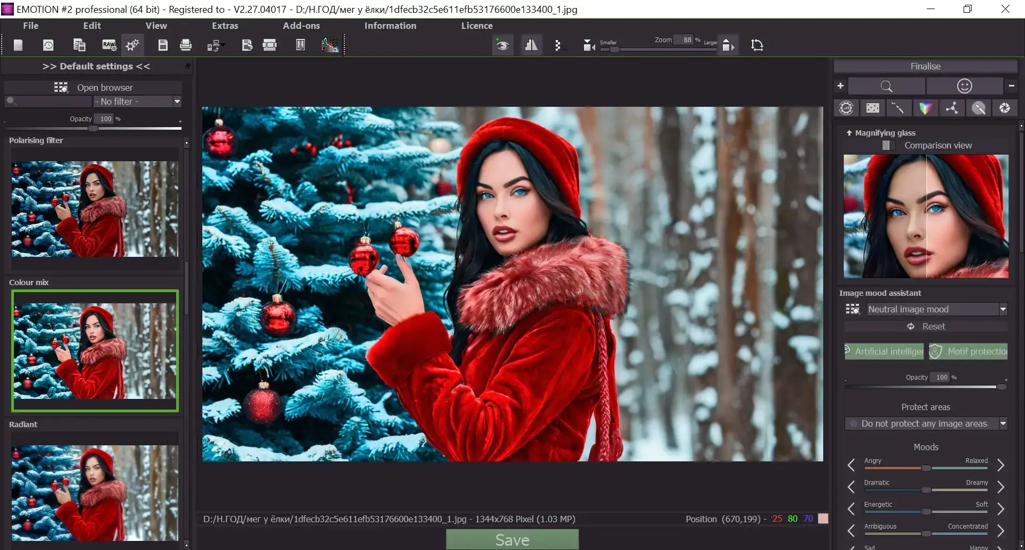The image size is (1025, 550).
Task: Click the document with undo arrow icon
Action: 247,45
